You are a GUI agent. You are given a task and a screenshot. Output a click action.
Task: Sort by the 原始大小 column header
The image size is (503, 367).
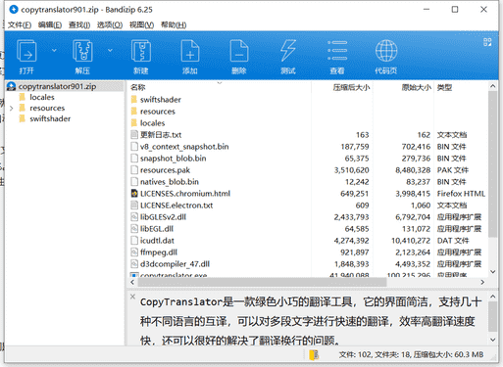(417, 87)
